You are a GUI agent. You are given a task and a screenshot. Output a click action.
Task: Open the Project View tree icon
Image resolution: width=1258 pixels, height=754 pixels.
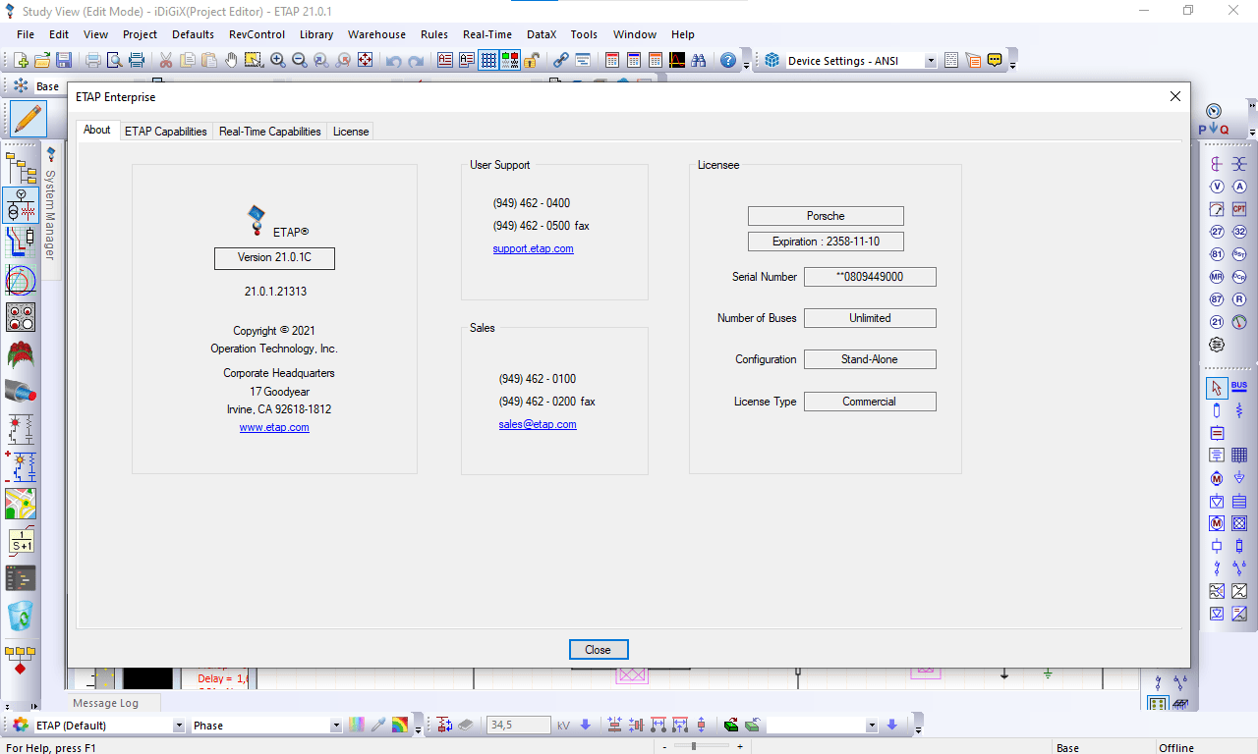click(22, 168)
